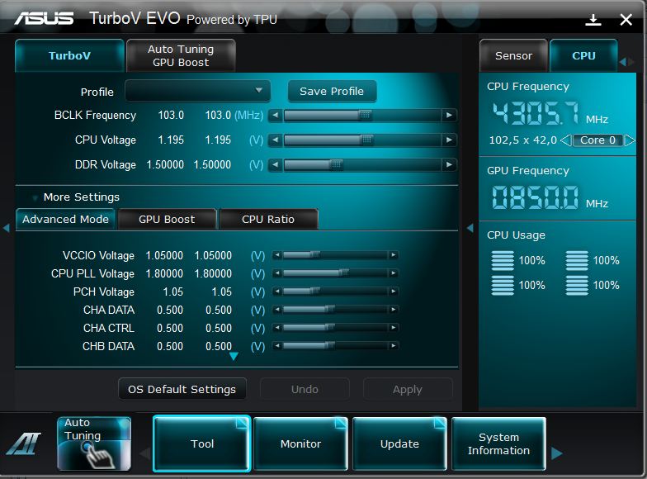Increase CPU Voltage with right arrow

(x=449, y=140)
